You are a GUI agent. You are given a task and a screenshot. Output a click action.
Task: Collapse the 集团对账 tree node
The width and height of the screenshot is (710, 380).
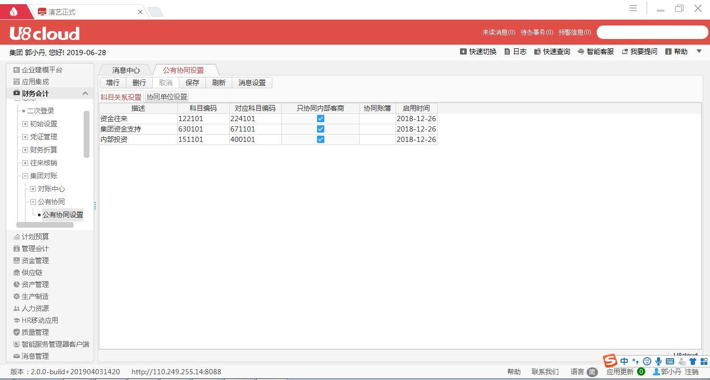pos(25,176)
